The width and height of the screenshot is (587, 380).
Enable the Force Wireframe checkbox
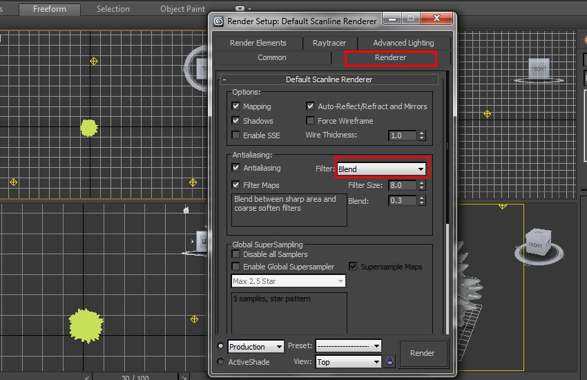click(311, 121)
